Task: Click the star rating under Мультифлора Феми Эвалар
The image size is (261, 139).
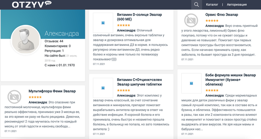Action: [x=35, y=97]
